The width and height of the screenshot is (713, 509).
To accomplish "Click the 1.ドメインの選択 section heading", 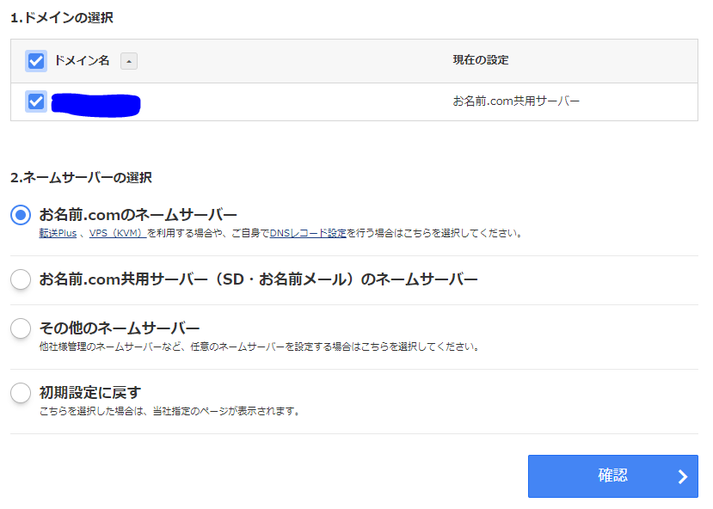I will 62,17.
